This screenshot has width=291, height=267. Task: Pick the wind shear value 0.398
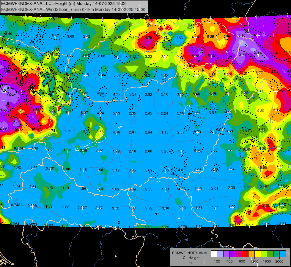pos(32,206)
